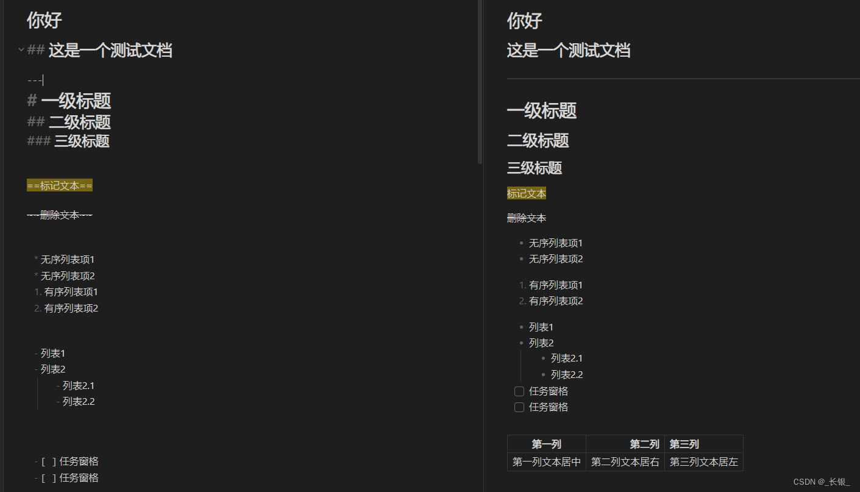Tick the upper 任务窗格 checkbox in preview
Screen dimensions: 860x492
[x=519, y=391]
